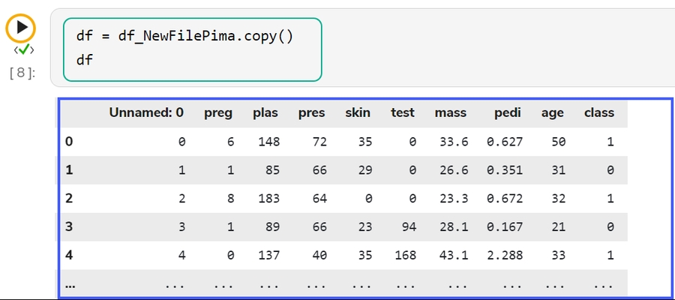Click the 'plas' column header
Image resolution: width=675 pixels, height=300 pixels.
click(x=265, y=113)
